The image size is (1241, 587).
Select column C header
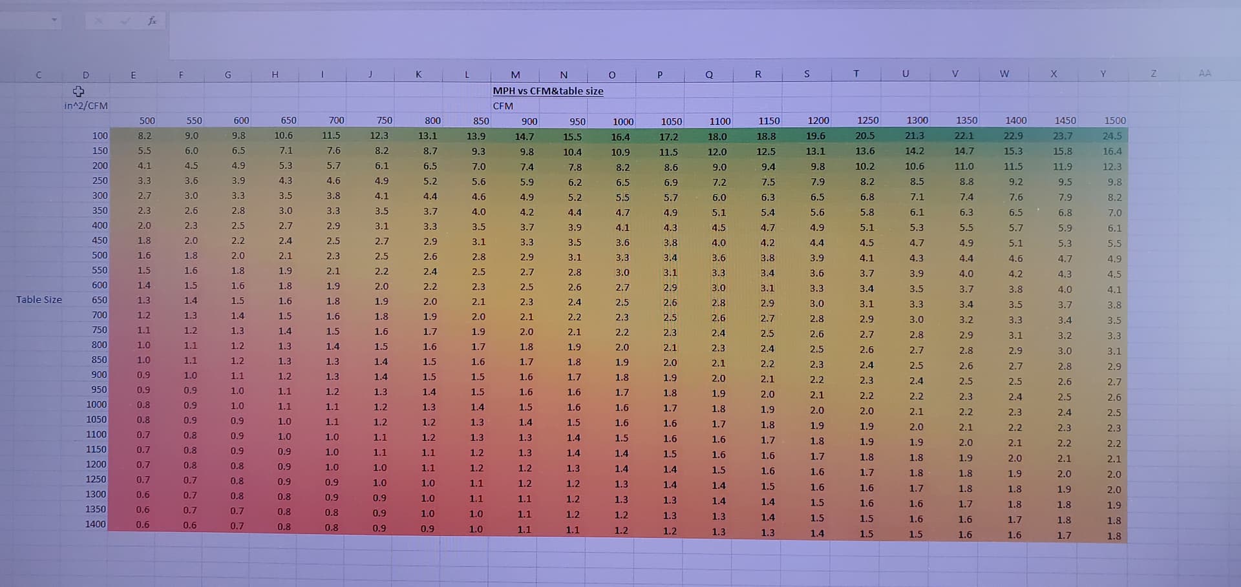coord(39,75)
